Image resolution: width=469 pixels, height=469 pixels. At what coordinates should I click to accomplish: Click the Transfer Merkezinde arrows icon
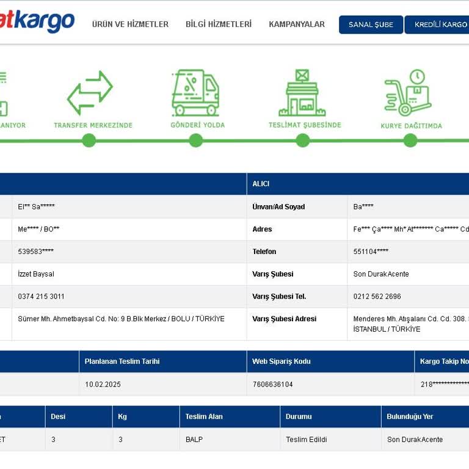click(x=90, y=93)
